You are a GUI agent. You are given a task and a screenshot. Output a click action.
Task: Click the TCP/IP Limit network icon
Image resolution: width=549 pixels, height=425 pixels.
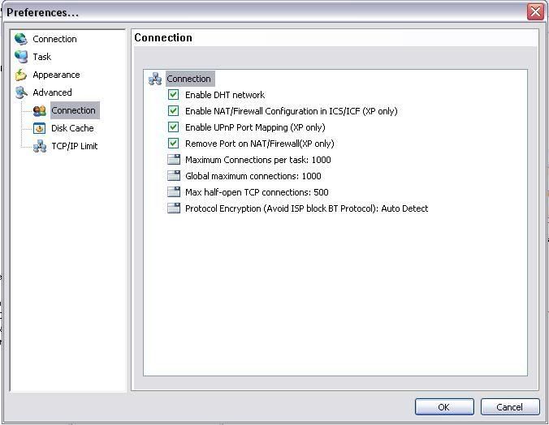pos(40,146)
